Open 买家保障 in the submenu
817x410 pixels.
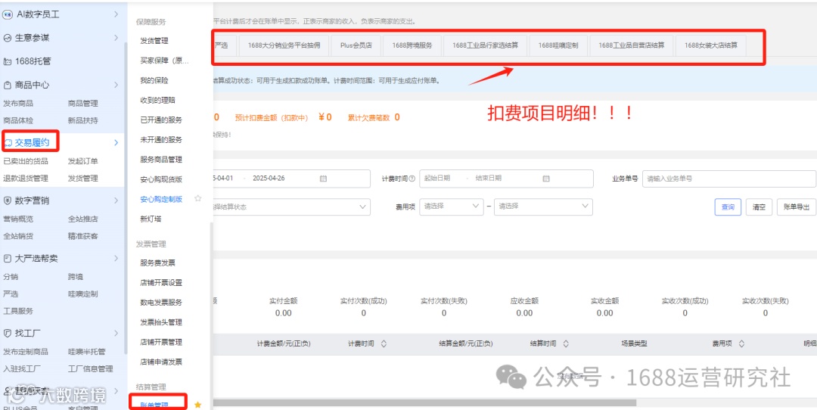click(x=165, y=61)
